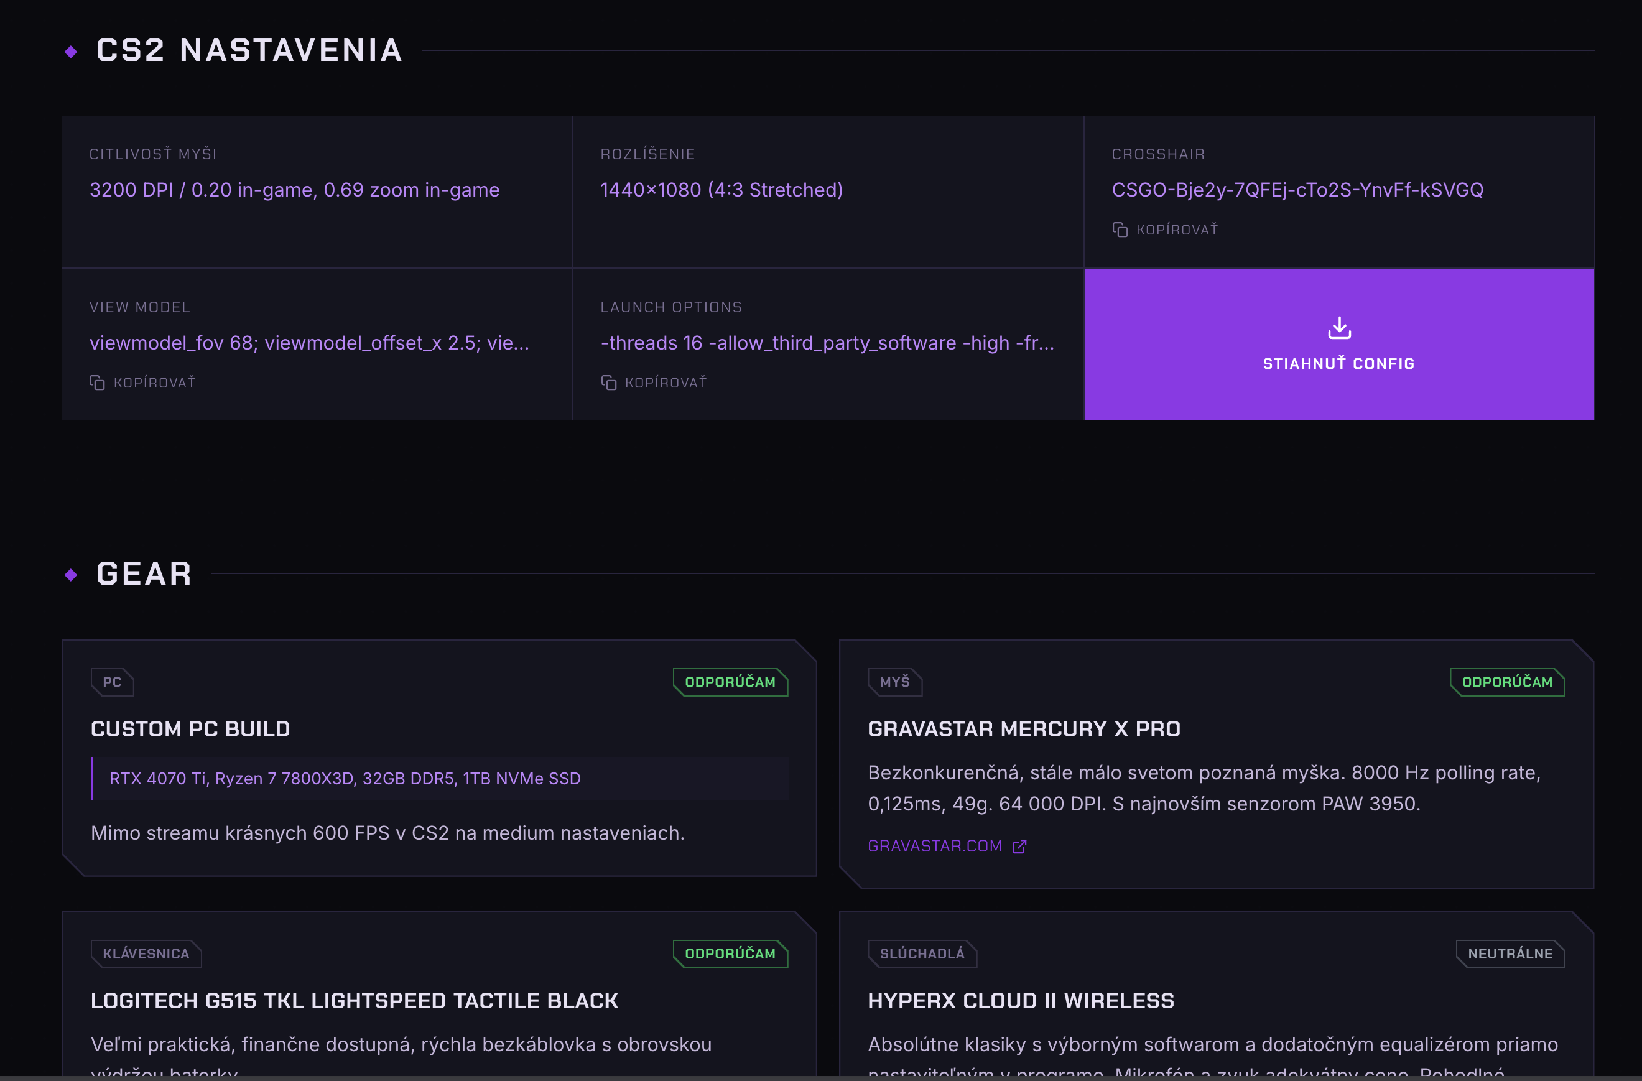Click the NEUTRÁLNE badge on HyperX Cloud II Wireless
The width and height of the screenshot is (1642, 1081).
point(1510,953)
